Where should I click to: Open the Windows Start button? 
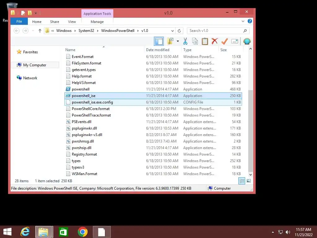7,232
